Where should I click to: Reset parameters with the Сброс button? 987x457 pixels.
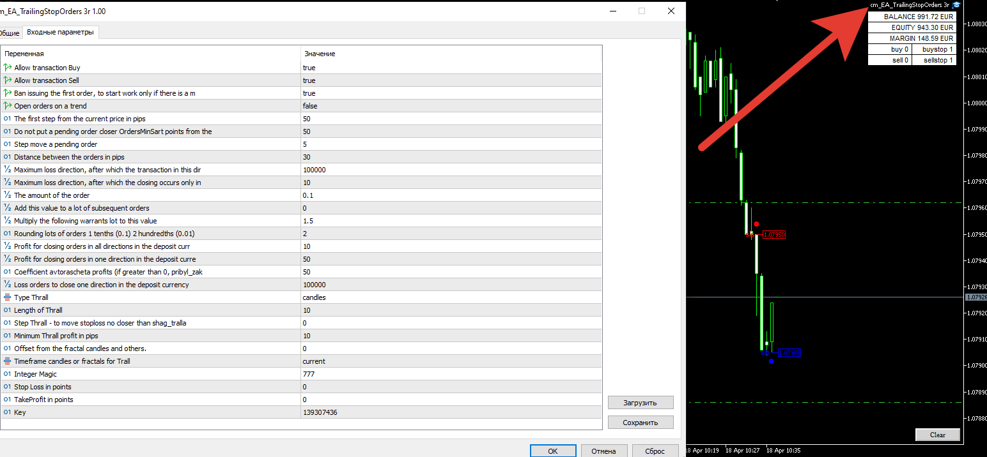coord(655,451)
